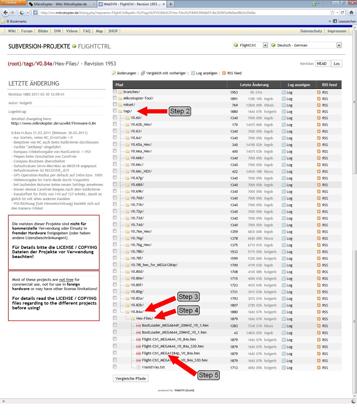Select the checkbox beside WasIstWas.txt
The image size is (357, 418).
pyautogui.click(x=115, y=367)
